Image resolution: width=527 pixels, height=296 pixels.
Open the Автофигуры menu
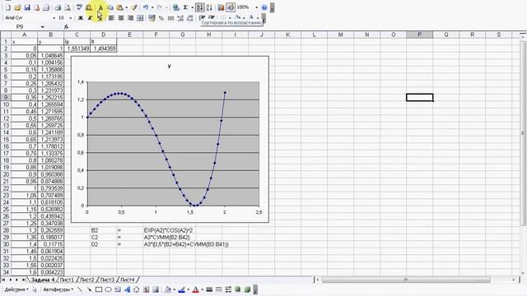click(x=58, y=289)
